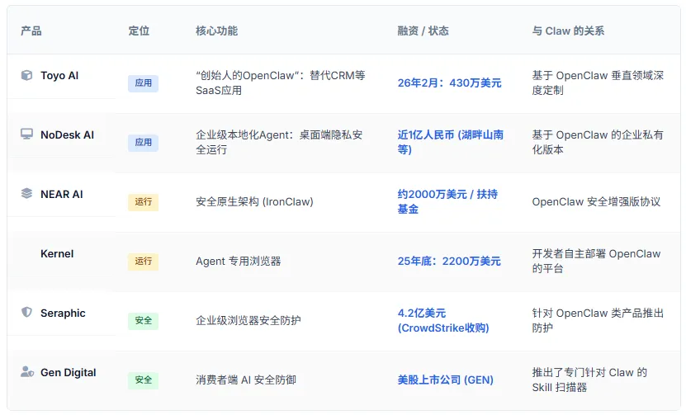This screenshot has height=415, width=686.
Task: Open the 近1亿人民币 (湖畔山南等) funding link
Action: 450,142
